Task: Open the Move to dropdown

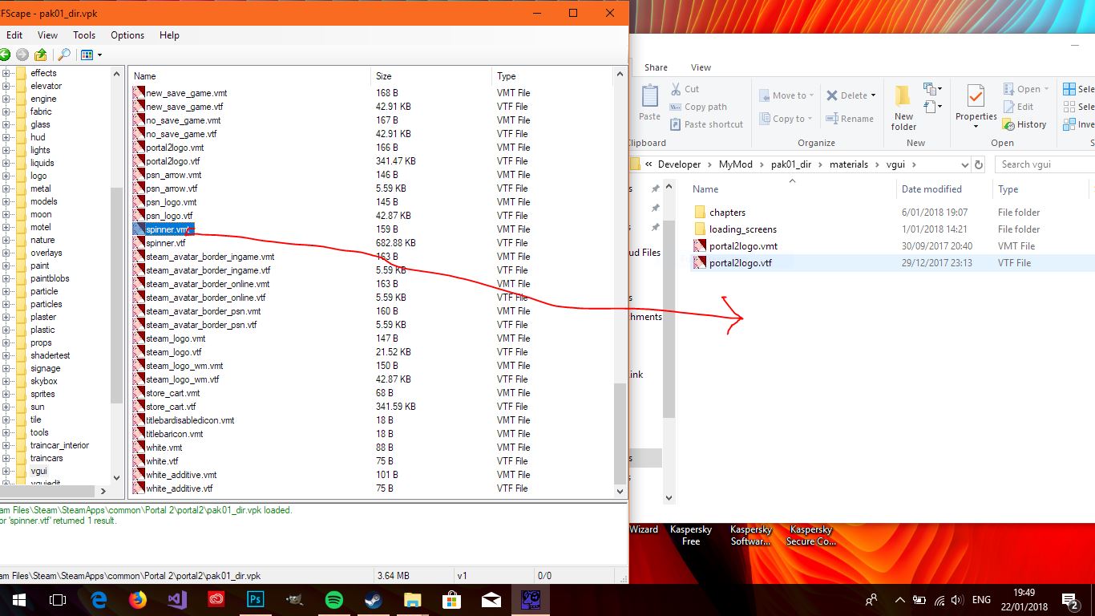Action: [x=786, y=95]
